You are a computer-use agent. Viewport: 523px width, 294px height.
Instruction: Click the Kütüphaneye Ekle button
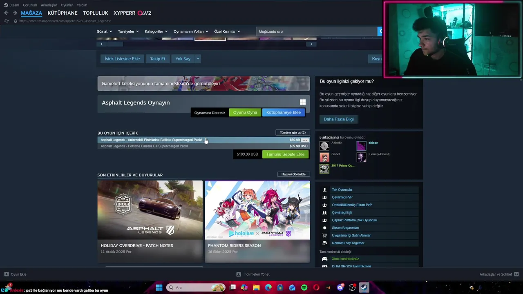coord(284,112)
